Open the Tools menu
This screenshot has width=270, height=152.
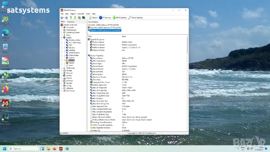coord(88,14)
